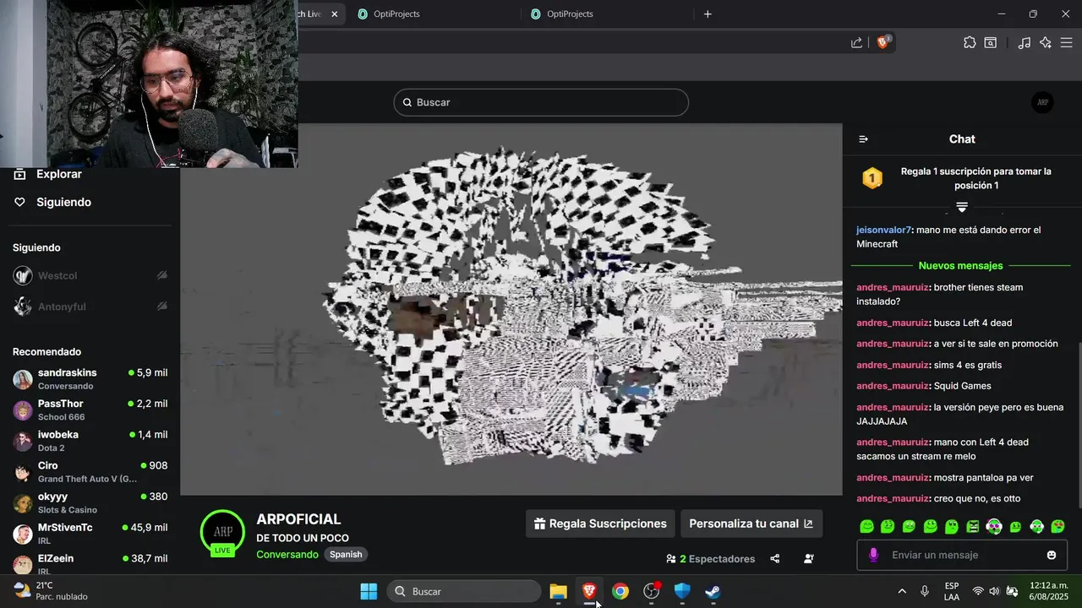The width and height of the screenshot is (1082, 608).
Task: Open Google Chrome from the taskbar
Action: (x=620, y=591)
